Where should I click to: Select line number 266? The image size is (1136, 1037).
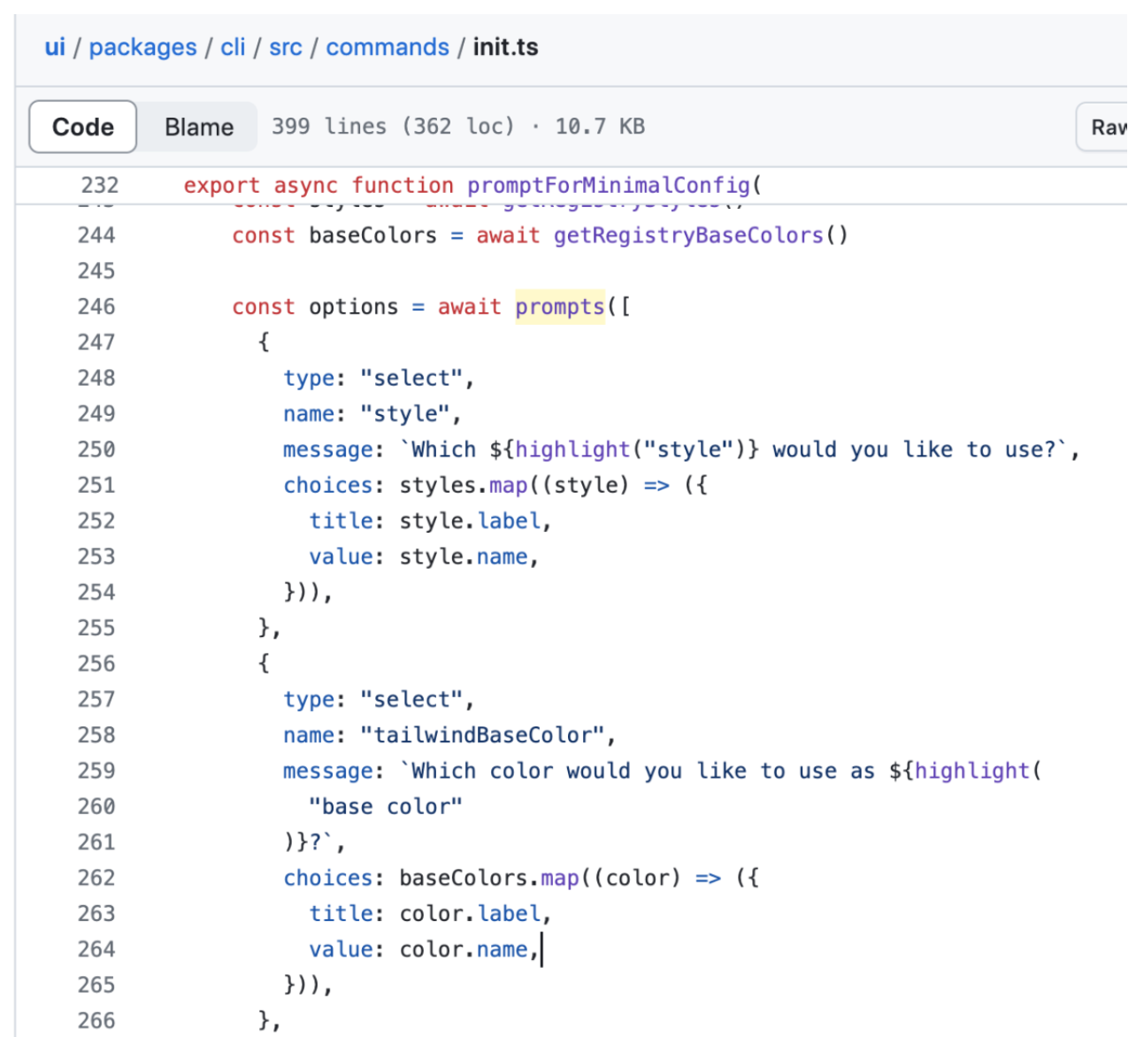pyautogui.click(x=96, y=1021)
